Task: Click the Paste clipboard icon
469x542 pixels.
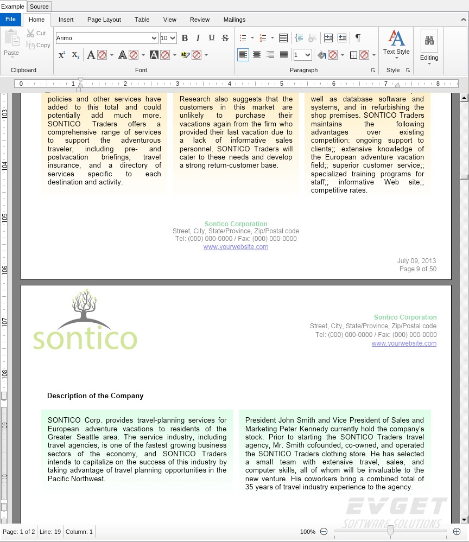Action: point(12,37)
